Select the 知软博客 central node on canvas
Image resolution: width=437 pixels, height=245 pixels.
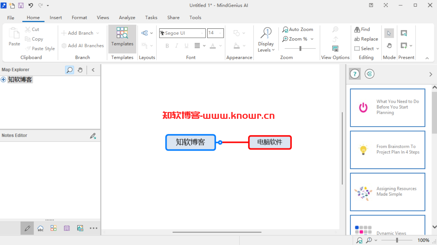point(190,142)
